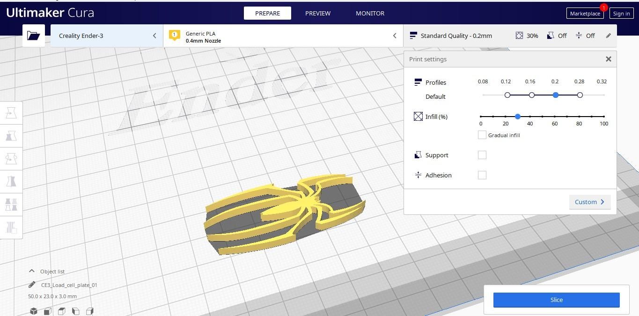Screen dimensions: 639x316
Task: Select the Support Blocker tool
Action: click(x=11, y=228)
